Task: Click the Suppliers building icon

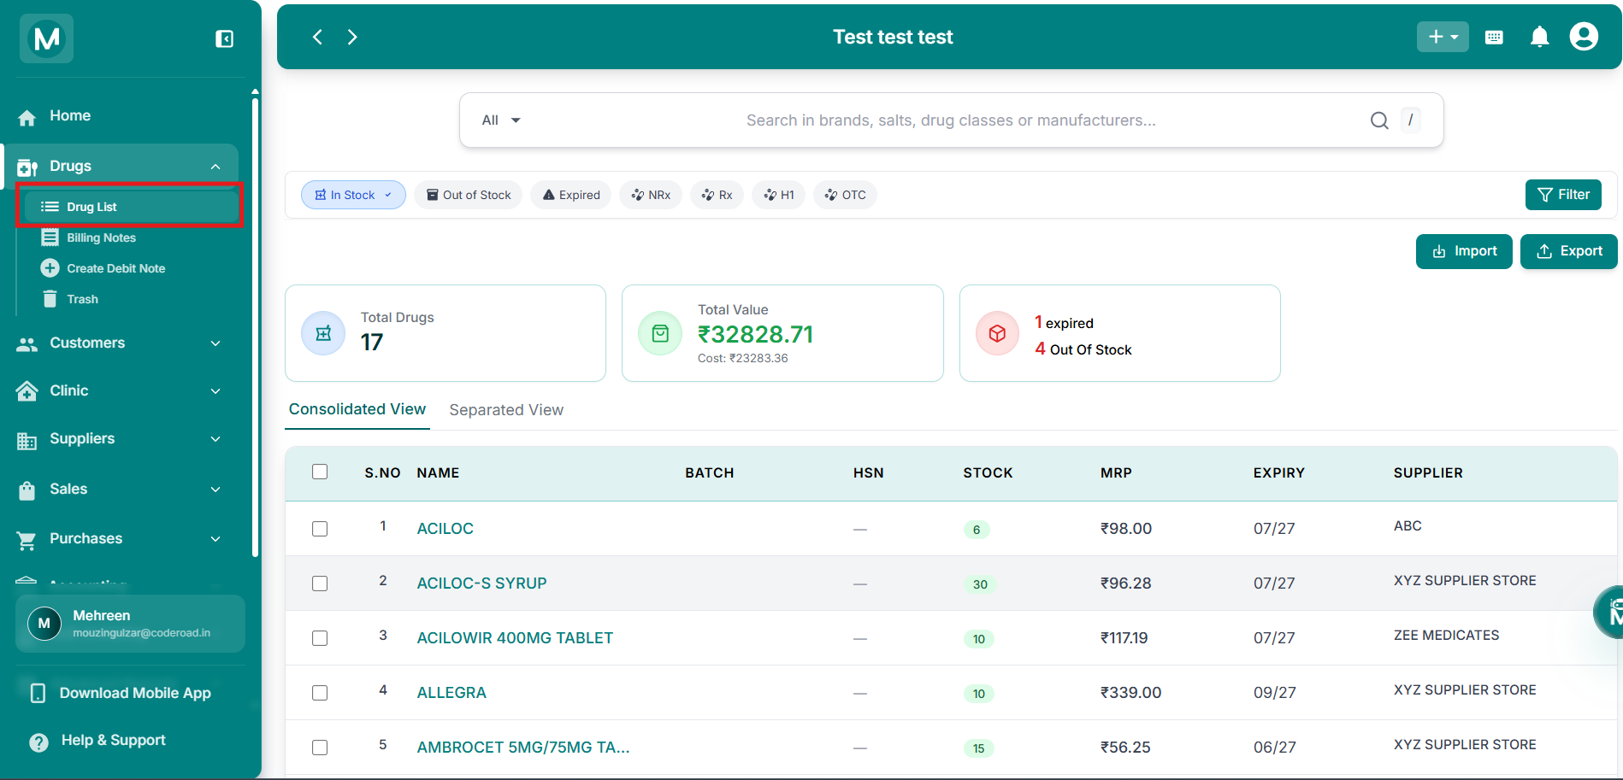Action: [27, 441]
